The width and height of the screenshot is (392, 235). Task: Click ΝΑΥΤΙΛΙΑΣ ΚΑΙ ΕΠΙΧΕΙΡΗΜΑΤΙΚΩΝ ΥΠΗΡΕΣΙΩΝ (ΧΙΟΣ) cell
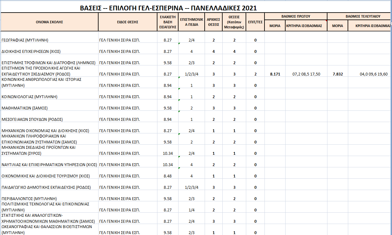tap(49, 162)
